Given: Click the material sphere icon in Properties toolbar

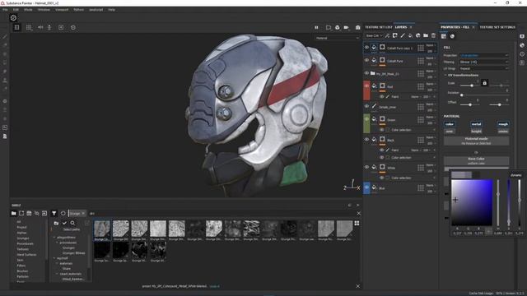Looking at the screenshot, I should point(452,36).
